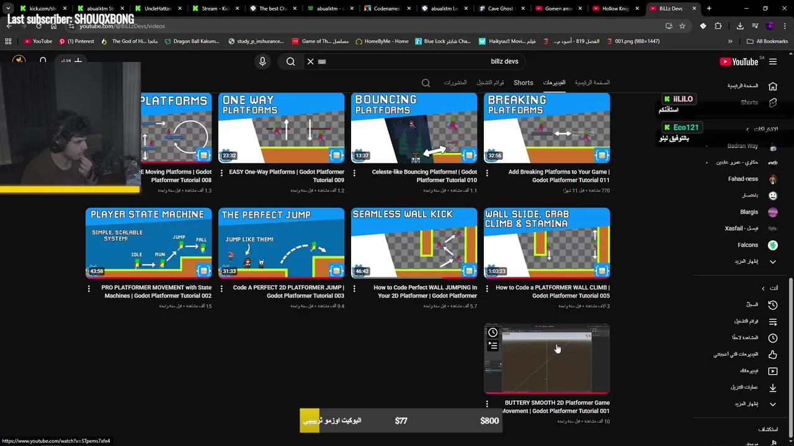This screenshot has height=446, width=794.
Task: Open the Pinterest bookmark
Action: [x=76, y=42]
